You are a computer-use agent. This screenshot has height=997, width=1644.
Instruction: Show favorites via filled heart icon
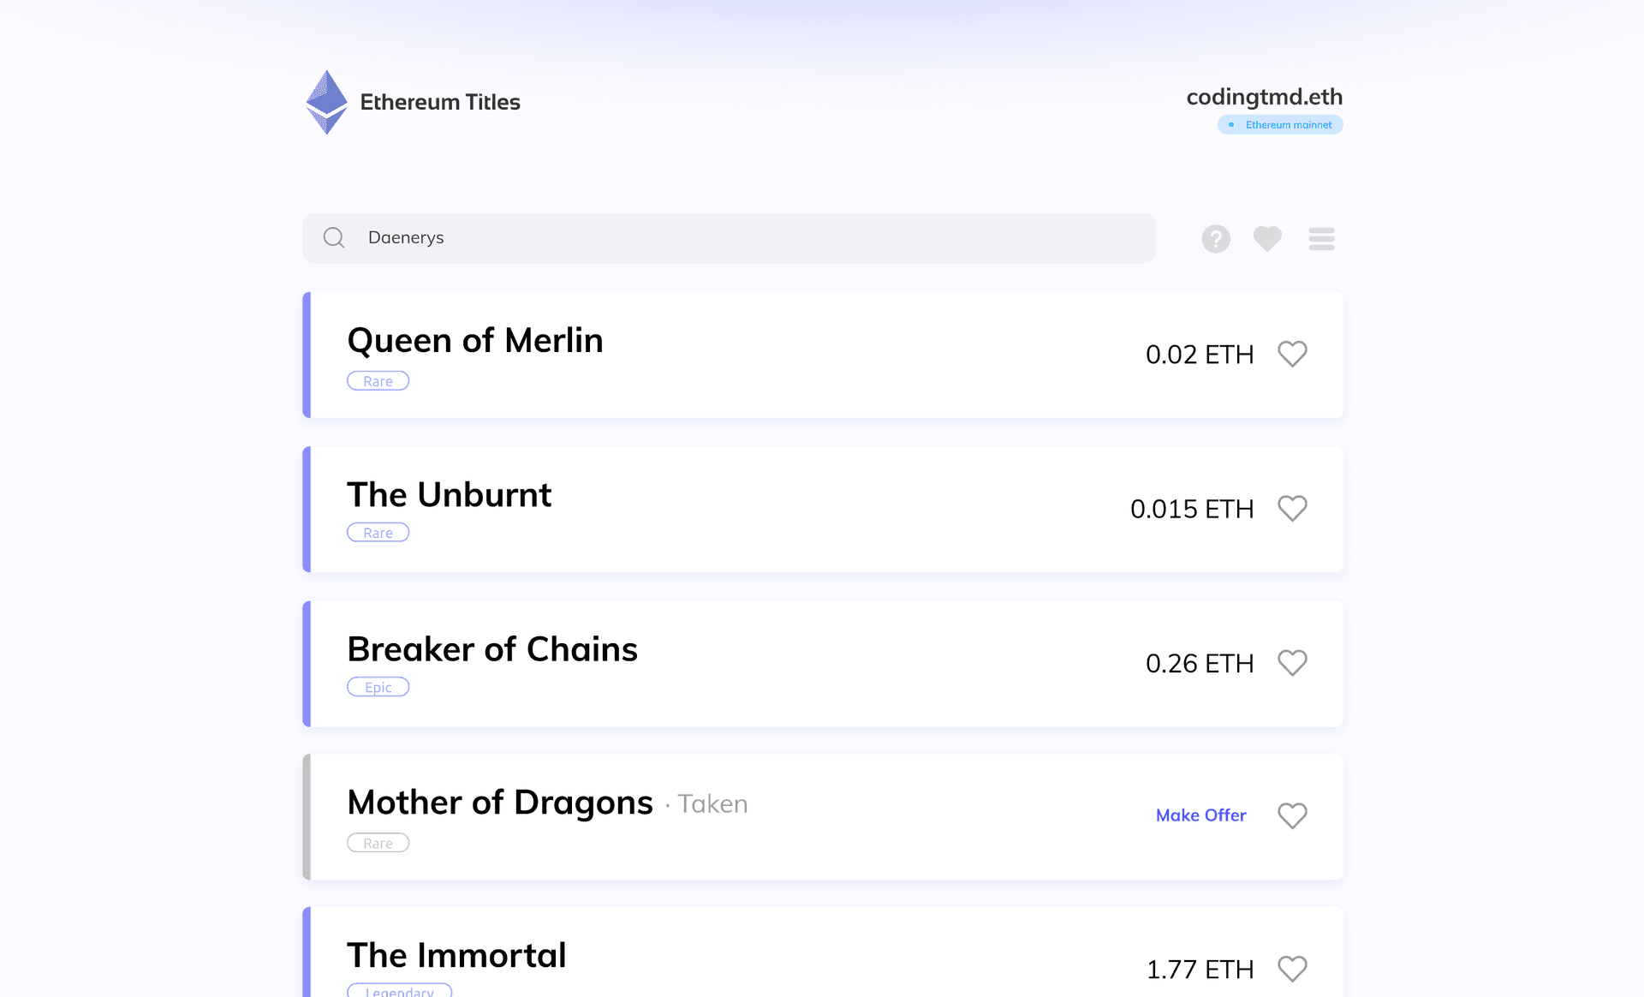(1267, 239)
